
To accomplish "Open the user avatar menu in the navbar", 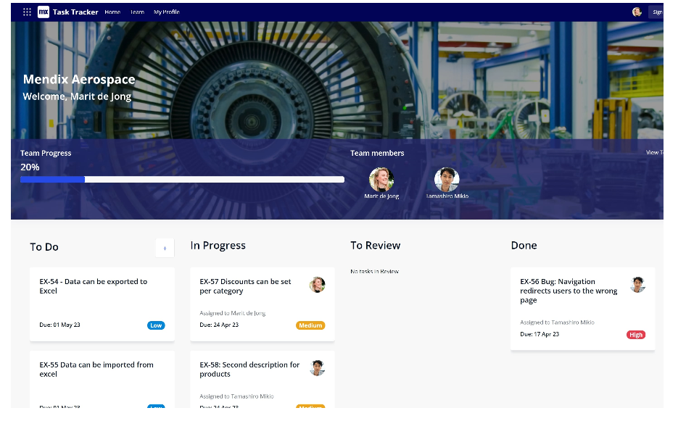I will point(637,12).
